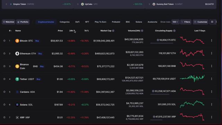Open Solana 7-day price chart
Screen dimensions: 222x125
pyautogui.click(x=192, y=104)
